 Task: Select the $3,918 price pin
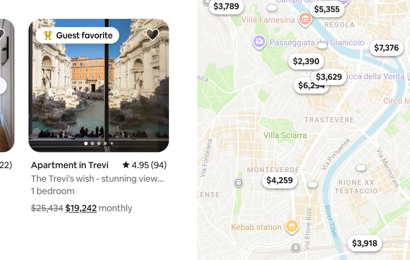tap(364, 243)
